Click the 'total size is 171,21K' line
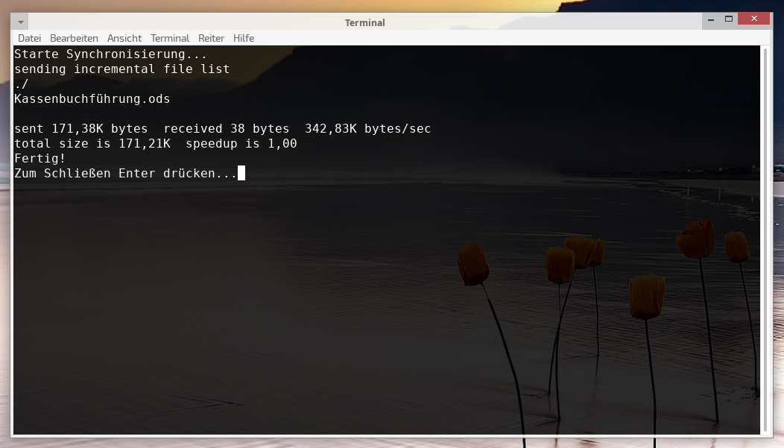This screenshot has height=448, width=784. pos(156,144)
